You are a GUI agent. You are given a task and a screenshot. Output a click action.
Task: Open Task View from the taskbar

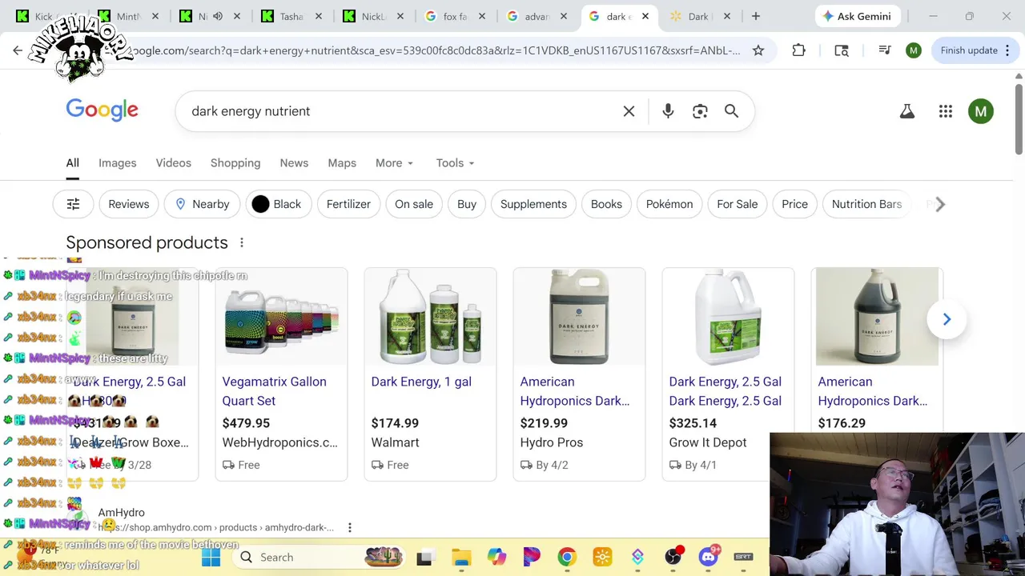(424, 557)
